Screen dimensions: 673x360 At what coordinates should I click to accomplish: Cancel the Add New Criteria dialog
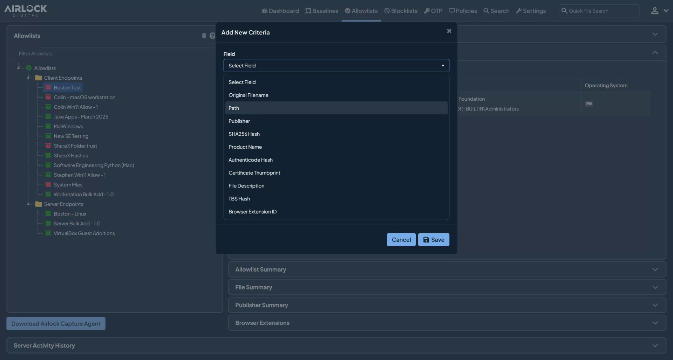click(x=401, y=240)
